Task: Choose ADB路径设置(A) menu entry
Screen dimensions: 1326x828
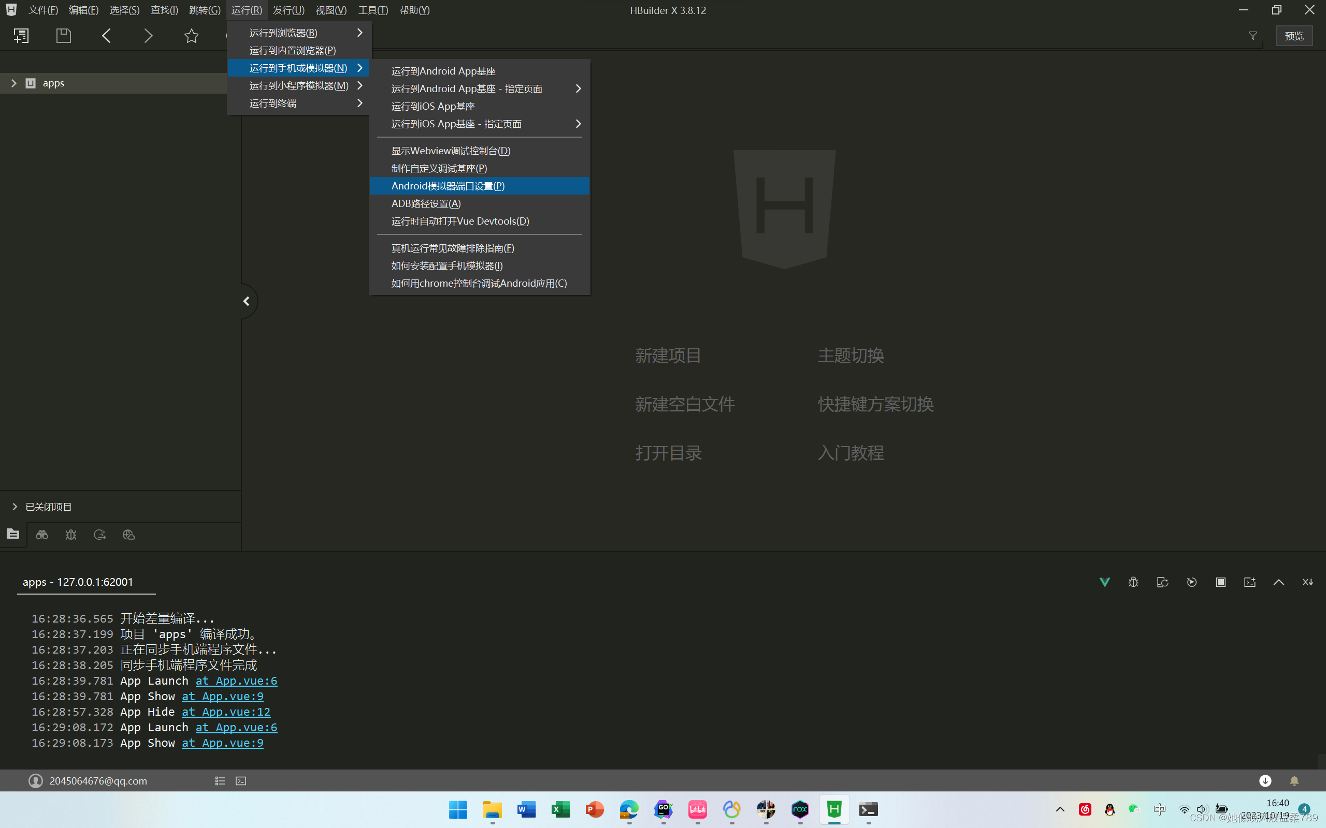Action: click(480, 203)
